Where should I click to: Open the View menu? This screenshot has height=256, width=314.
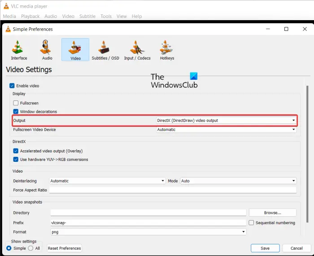122,16
